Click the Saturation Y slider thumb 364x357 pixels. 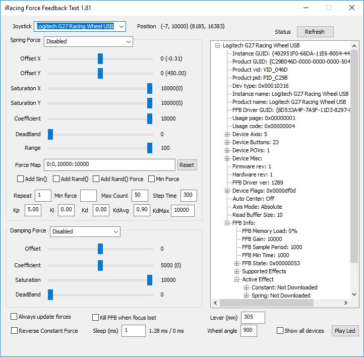[150, 103]
